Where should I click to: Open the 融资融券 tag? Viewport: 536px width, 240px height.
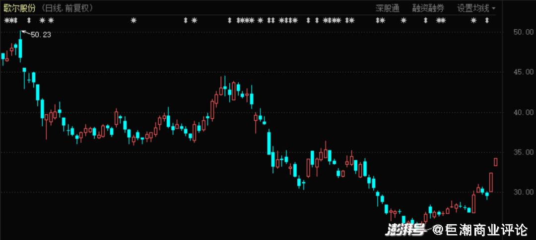click(x=428, y=8)
